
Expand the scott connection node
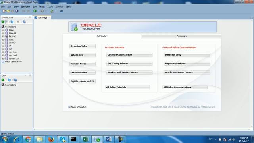[3, 40]
